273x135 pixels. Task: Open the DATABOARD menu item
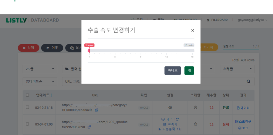pyautogui.click(x=185, y=20)
